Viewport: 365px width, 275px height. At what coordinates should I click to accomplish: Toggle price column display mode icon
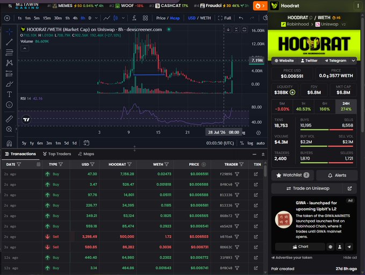click(x=204, y=164)
